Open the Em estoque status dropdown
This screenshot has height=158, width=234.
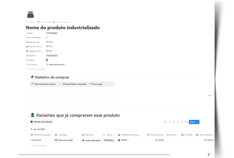[52, 33]
